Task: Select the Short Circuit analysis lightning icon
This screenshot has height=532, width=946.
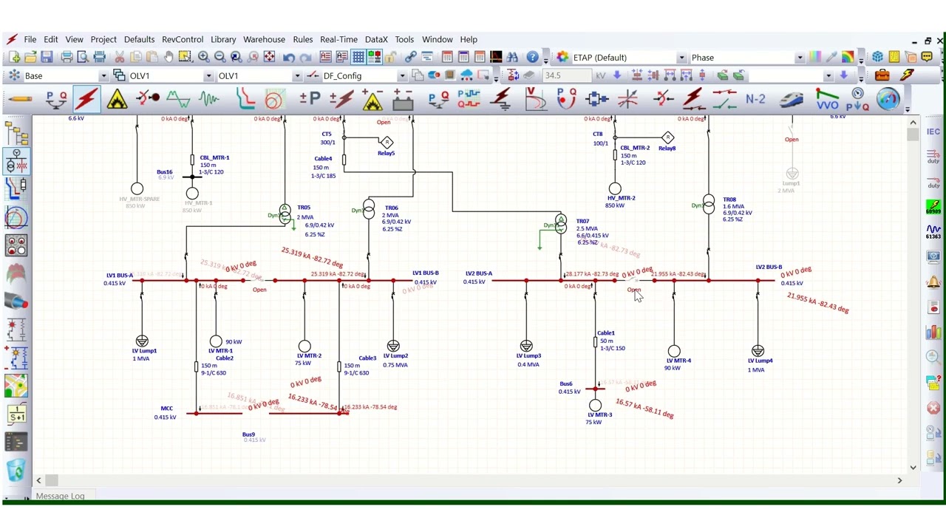Action: point(86,99)
